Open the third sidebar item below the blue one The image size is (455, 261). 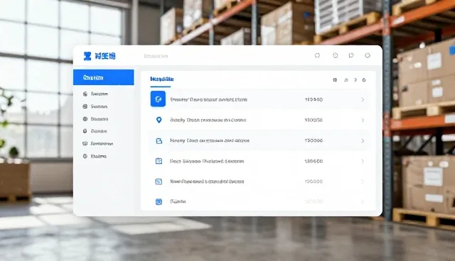[95, 119]
